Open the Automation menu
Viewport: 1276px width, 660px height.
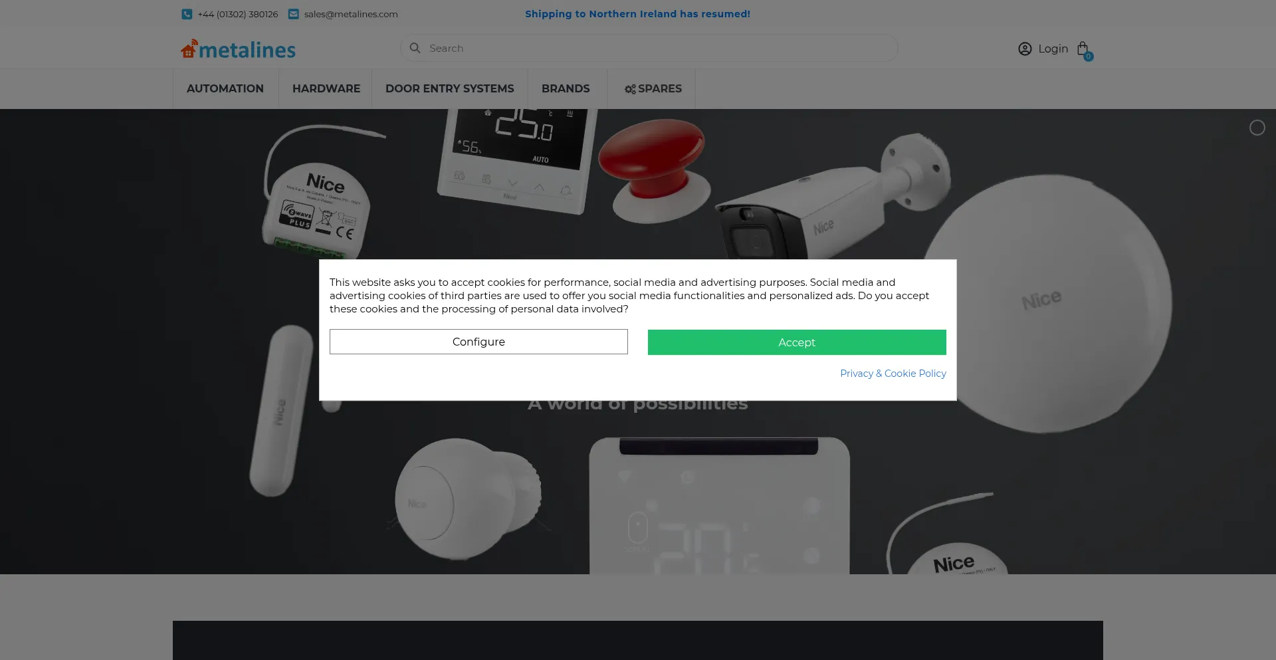225,88
